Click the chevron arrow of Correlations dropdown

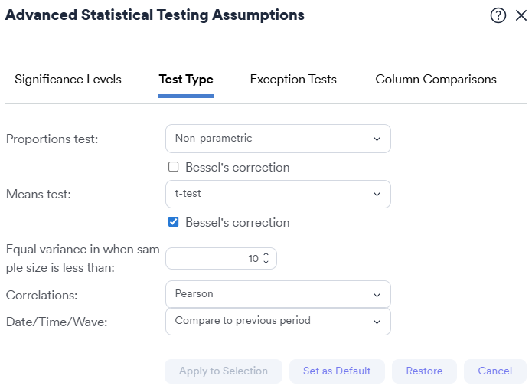[377, 295]
